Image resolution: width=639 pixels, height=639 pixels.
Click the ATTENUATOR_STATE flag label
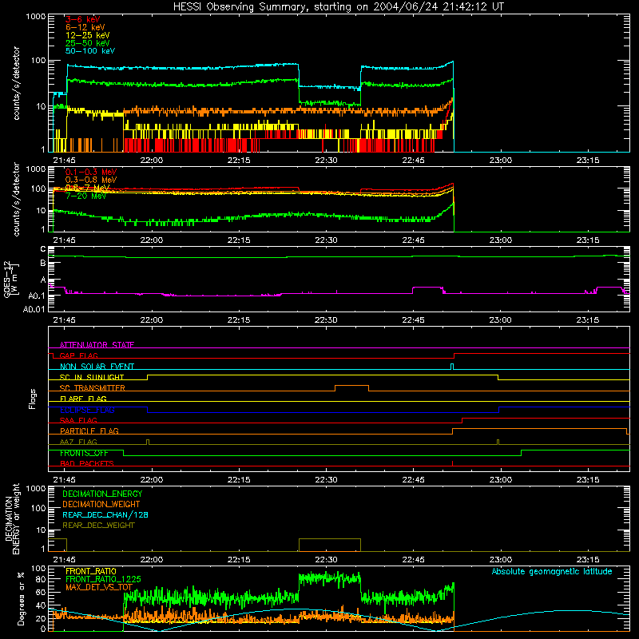(x=97, y=345)
